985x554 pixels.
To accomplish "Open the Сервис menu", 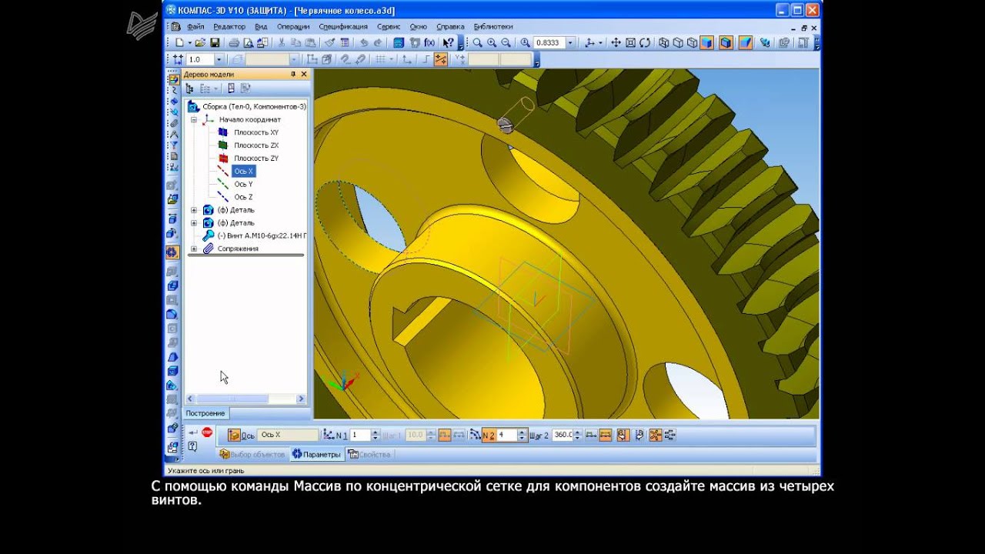I will coord(389,26).
